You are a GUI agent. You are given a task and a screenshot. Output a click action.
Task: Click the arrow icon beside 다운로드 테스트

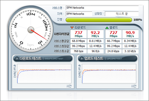tap(17, 58)
